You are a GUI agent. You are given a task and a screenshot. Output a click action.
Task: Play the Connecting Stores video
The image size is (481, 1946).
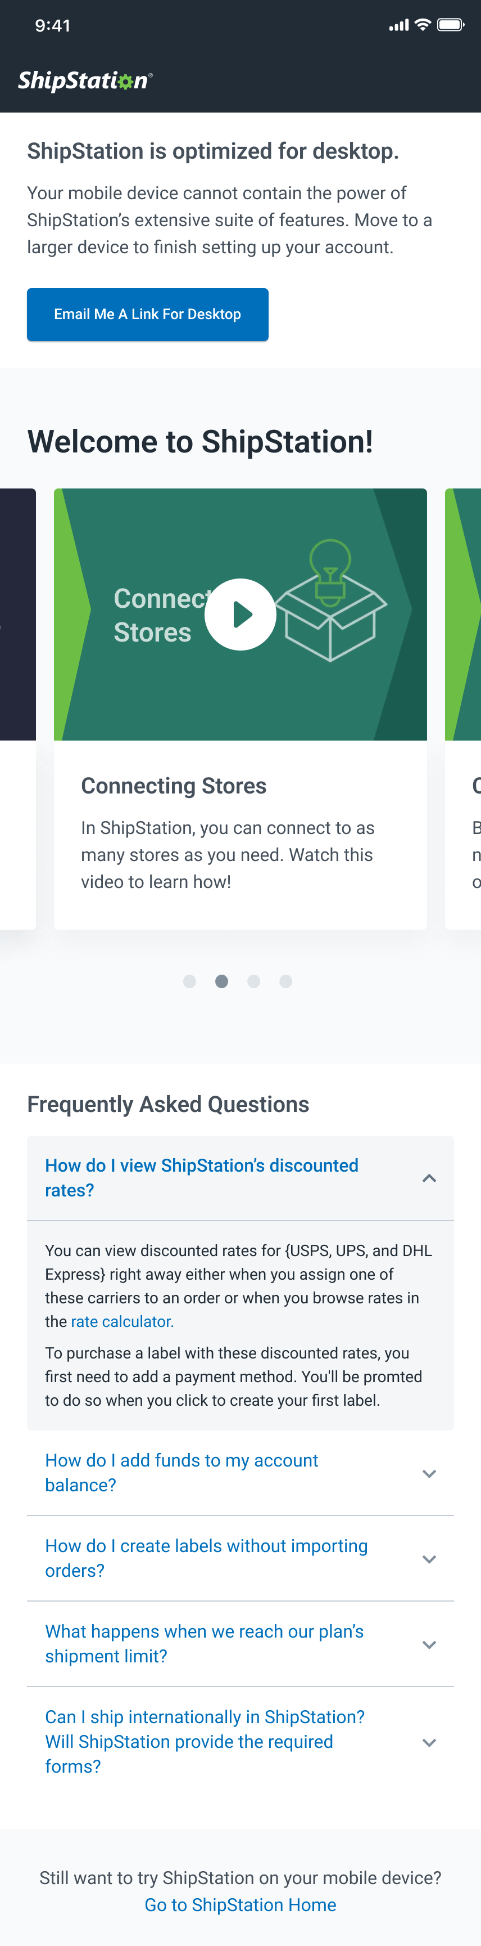coord(240,614)
